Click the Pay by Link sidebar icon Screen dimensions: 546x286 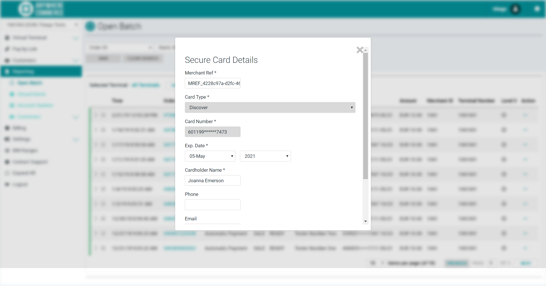(7, 49)
